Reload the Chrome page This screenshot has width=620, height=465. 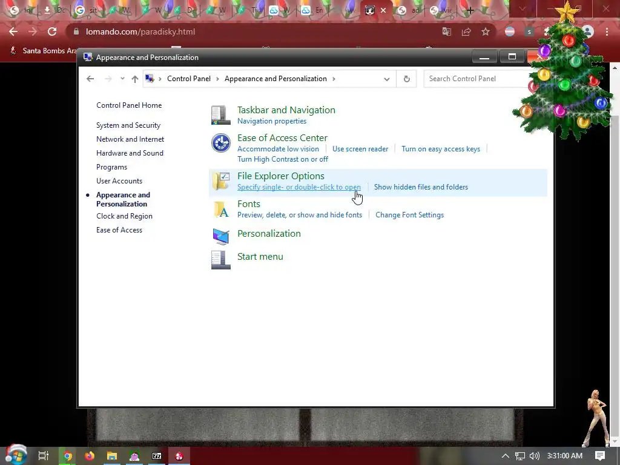click(x=52, y=31)
